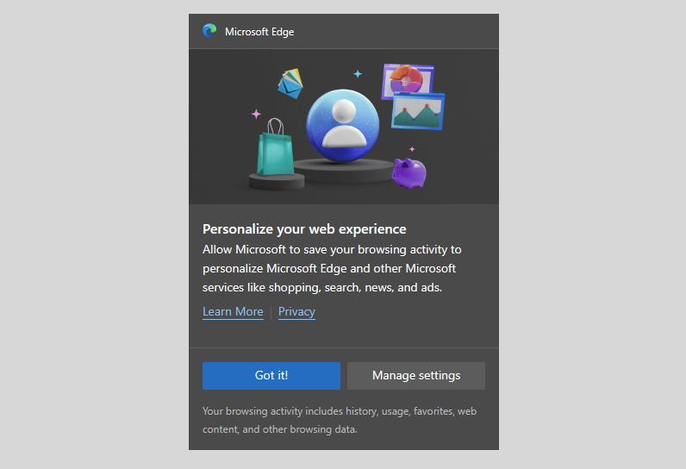This screenshot has width=686, height=469.
Task: Follow the Learn More link
Action: [233, 311]
